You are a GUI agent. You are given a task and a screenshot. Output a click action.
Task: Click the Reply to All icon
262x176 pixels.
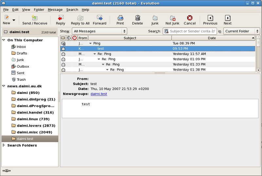80,18
